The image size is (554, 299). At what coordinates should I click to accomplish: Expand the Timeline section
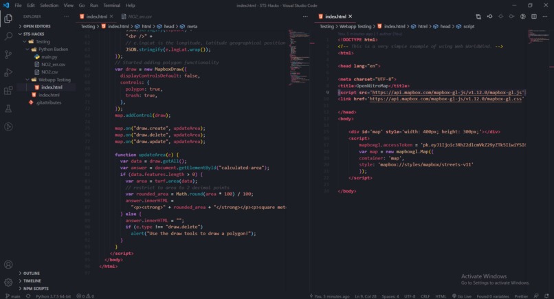point(32,280)
